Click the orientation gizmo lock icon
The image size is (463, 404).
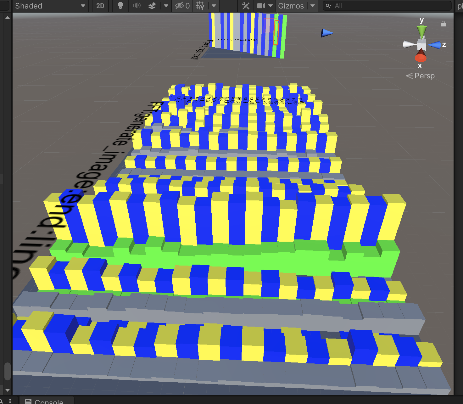(x=443, y=24)
